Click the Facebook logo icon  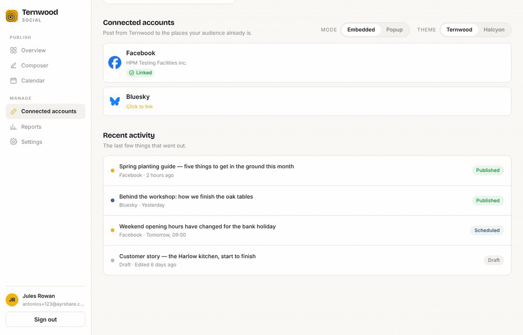pos(115,63)
